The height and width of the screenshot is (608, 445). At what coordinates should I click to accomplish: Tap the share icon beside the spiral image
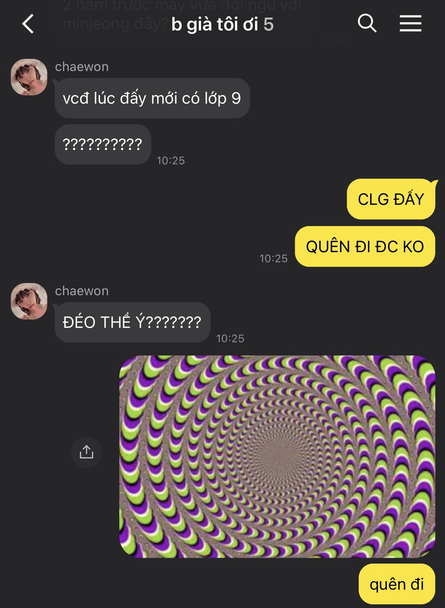[86, 452]
